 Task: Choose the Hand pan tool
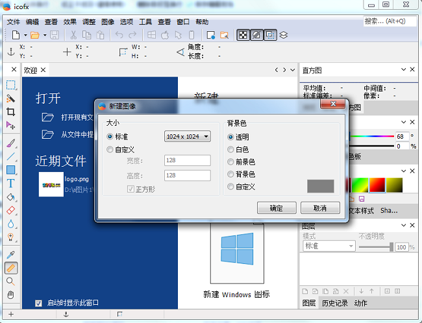[x=10, y=294]
